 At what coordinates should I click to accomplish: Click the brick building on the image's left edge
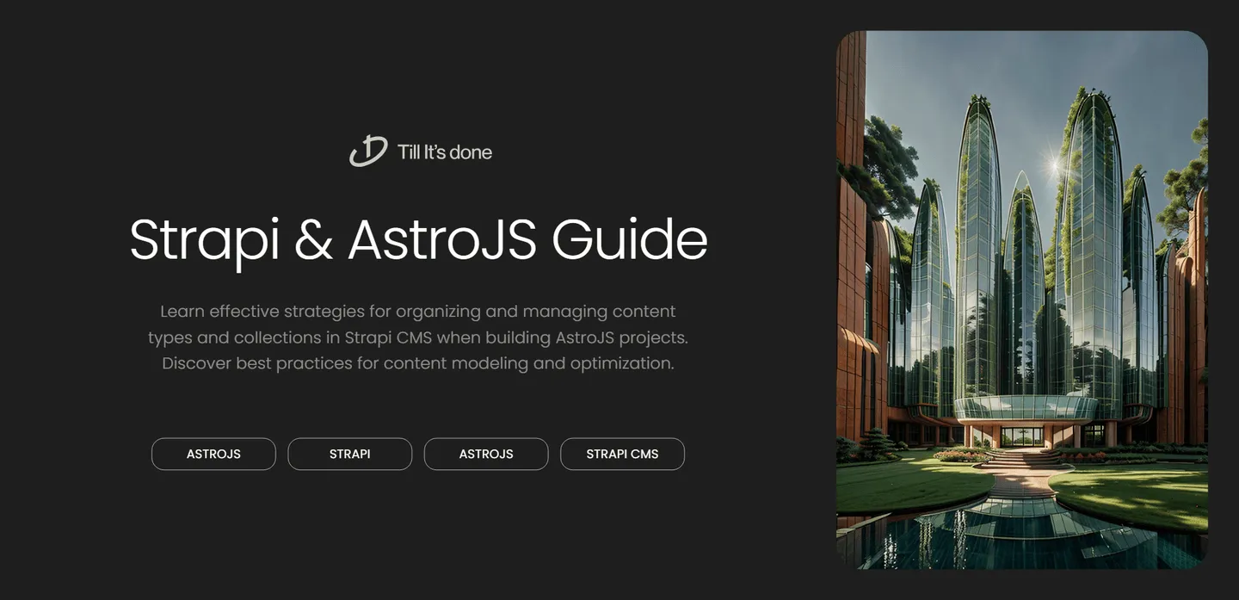850,258
